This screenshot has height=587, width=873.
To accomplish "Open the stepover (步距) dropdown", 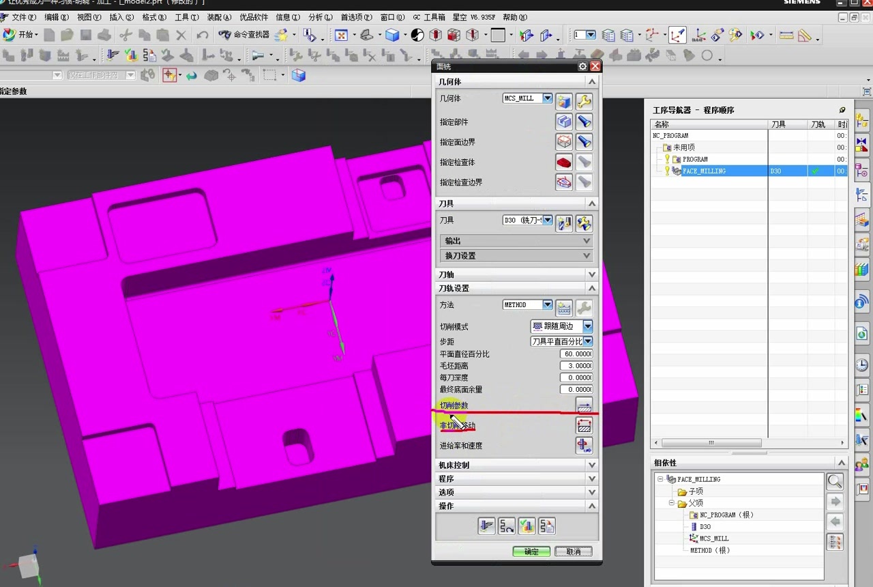I will (x=587, y=341).
